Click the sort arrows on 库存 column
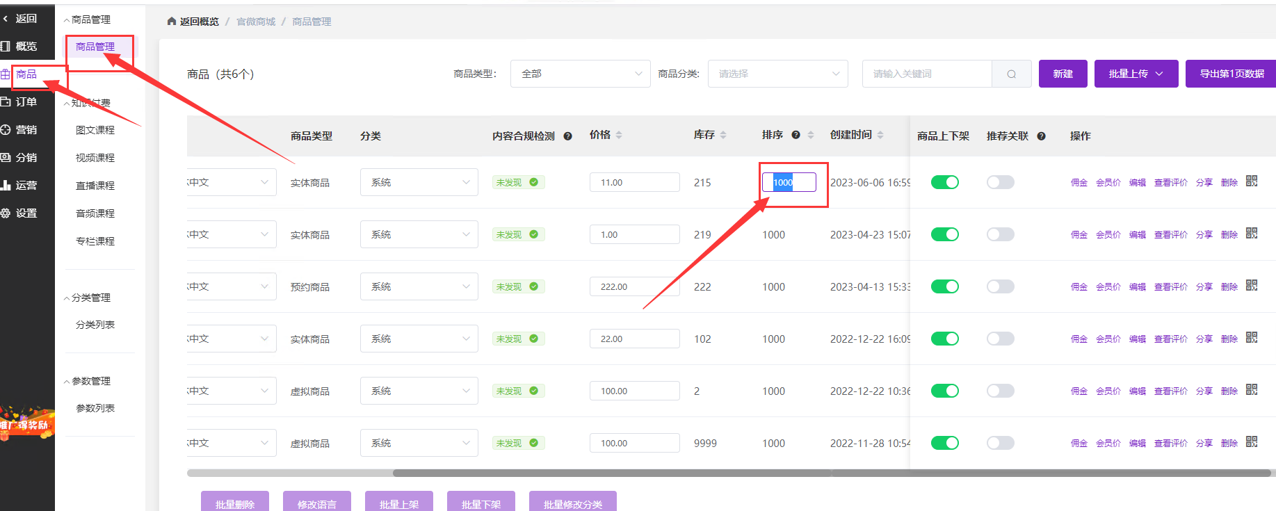This screenshot has height=511, width=1276. (723, 136)
